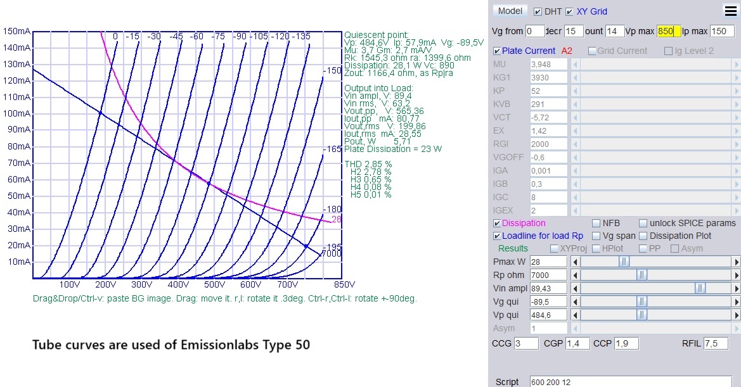Enable unlock SPICE params checkbox
Image resolution: width=741 pixels, height=387 pixels.
tap(643, 223)
